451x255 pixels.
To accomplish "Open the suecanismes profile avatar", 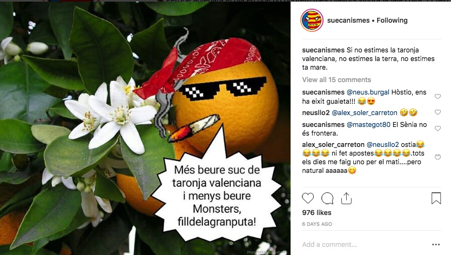I will [312, 20].
